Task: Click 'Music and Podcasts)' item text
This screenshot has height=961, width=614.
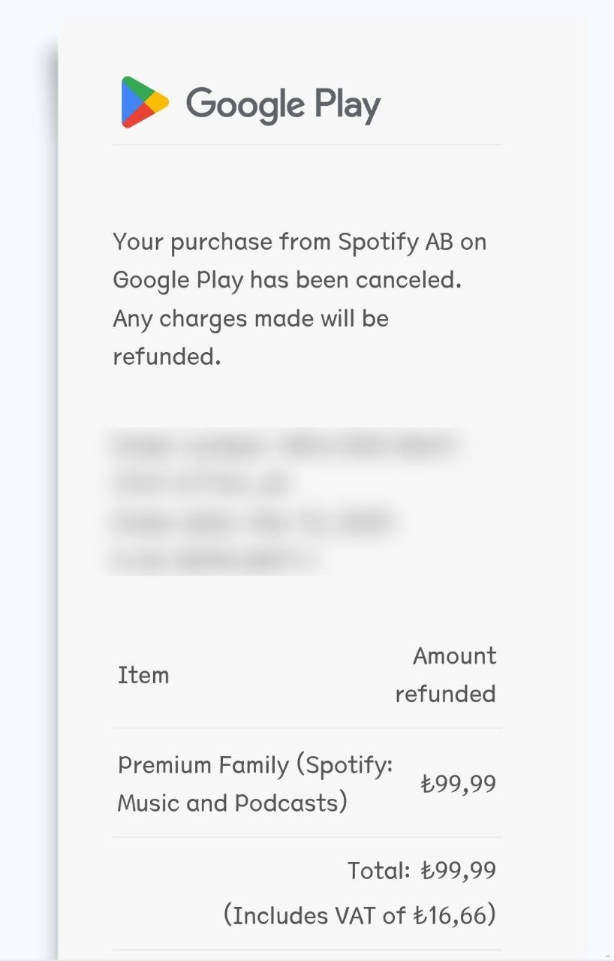Action: pos(232,803)
